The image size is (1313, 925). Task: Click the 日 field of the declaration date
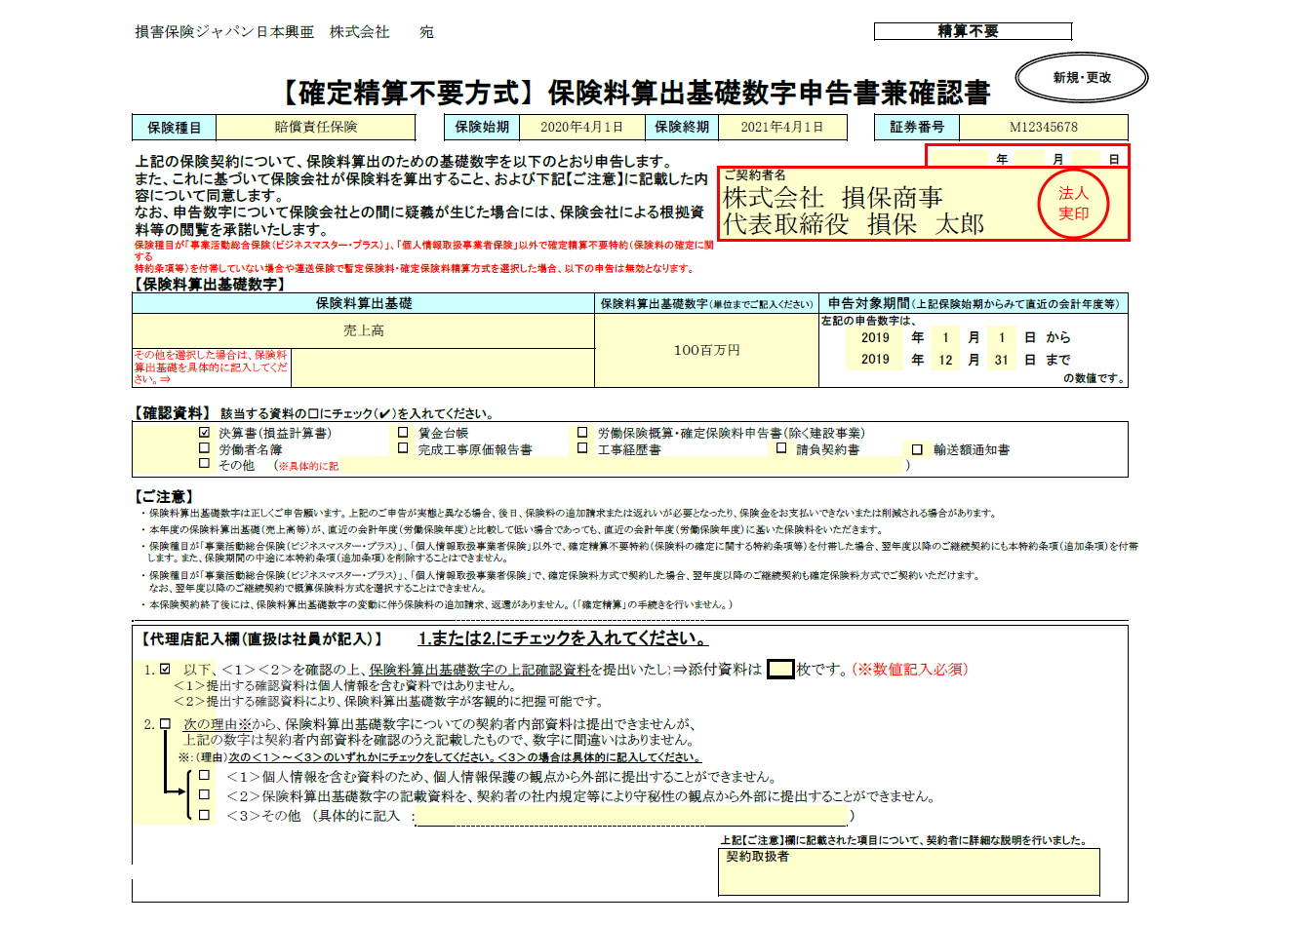point(1086,158)
